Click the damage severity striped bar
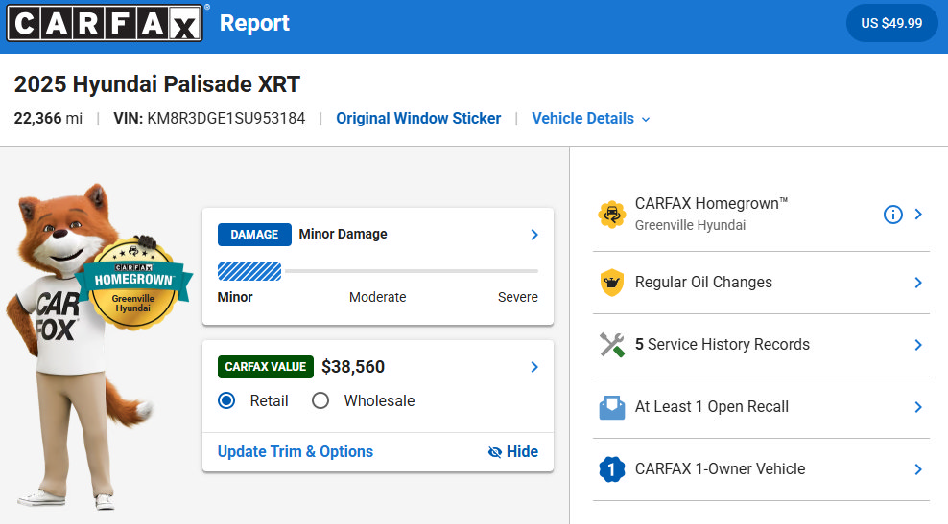948x524 pixels. (x=249, y=271)
